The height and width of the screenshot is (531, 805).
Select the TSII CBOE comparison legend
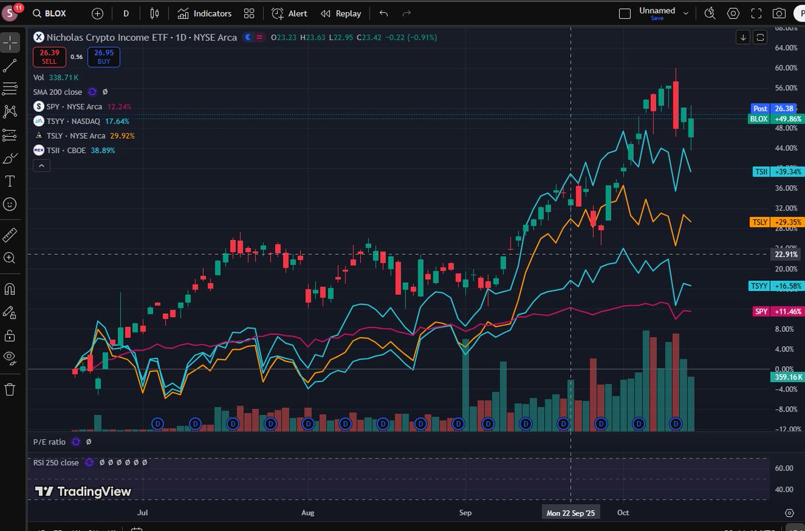[x=74, y=151]
